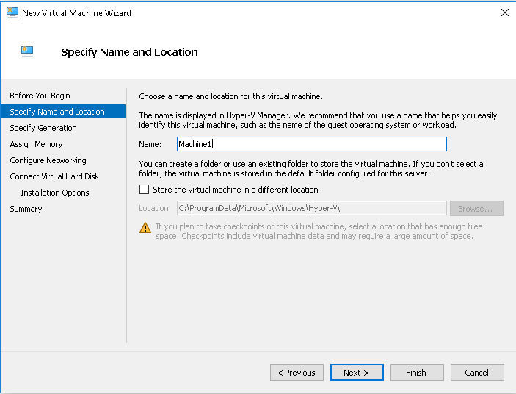Open the Connect Virtual Hard Disk step
This screenshot has height=394, width=516.
point(54,176)
